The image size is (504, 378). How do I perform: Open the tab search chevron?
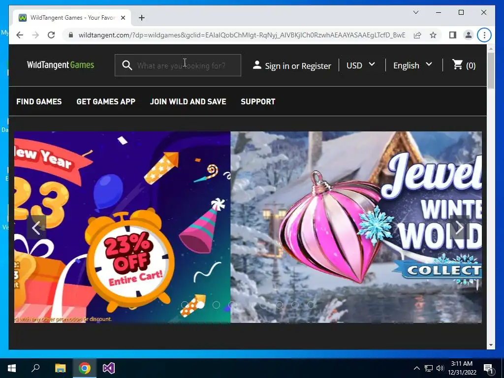[x=415, y=12]
